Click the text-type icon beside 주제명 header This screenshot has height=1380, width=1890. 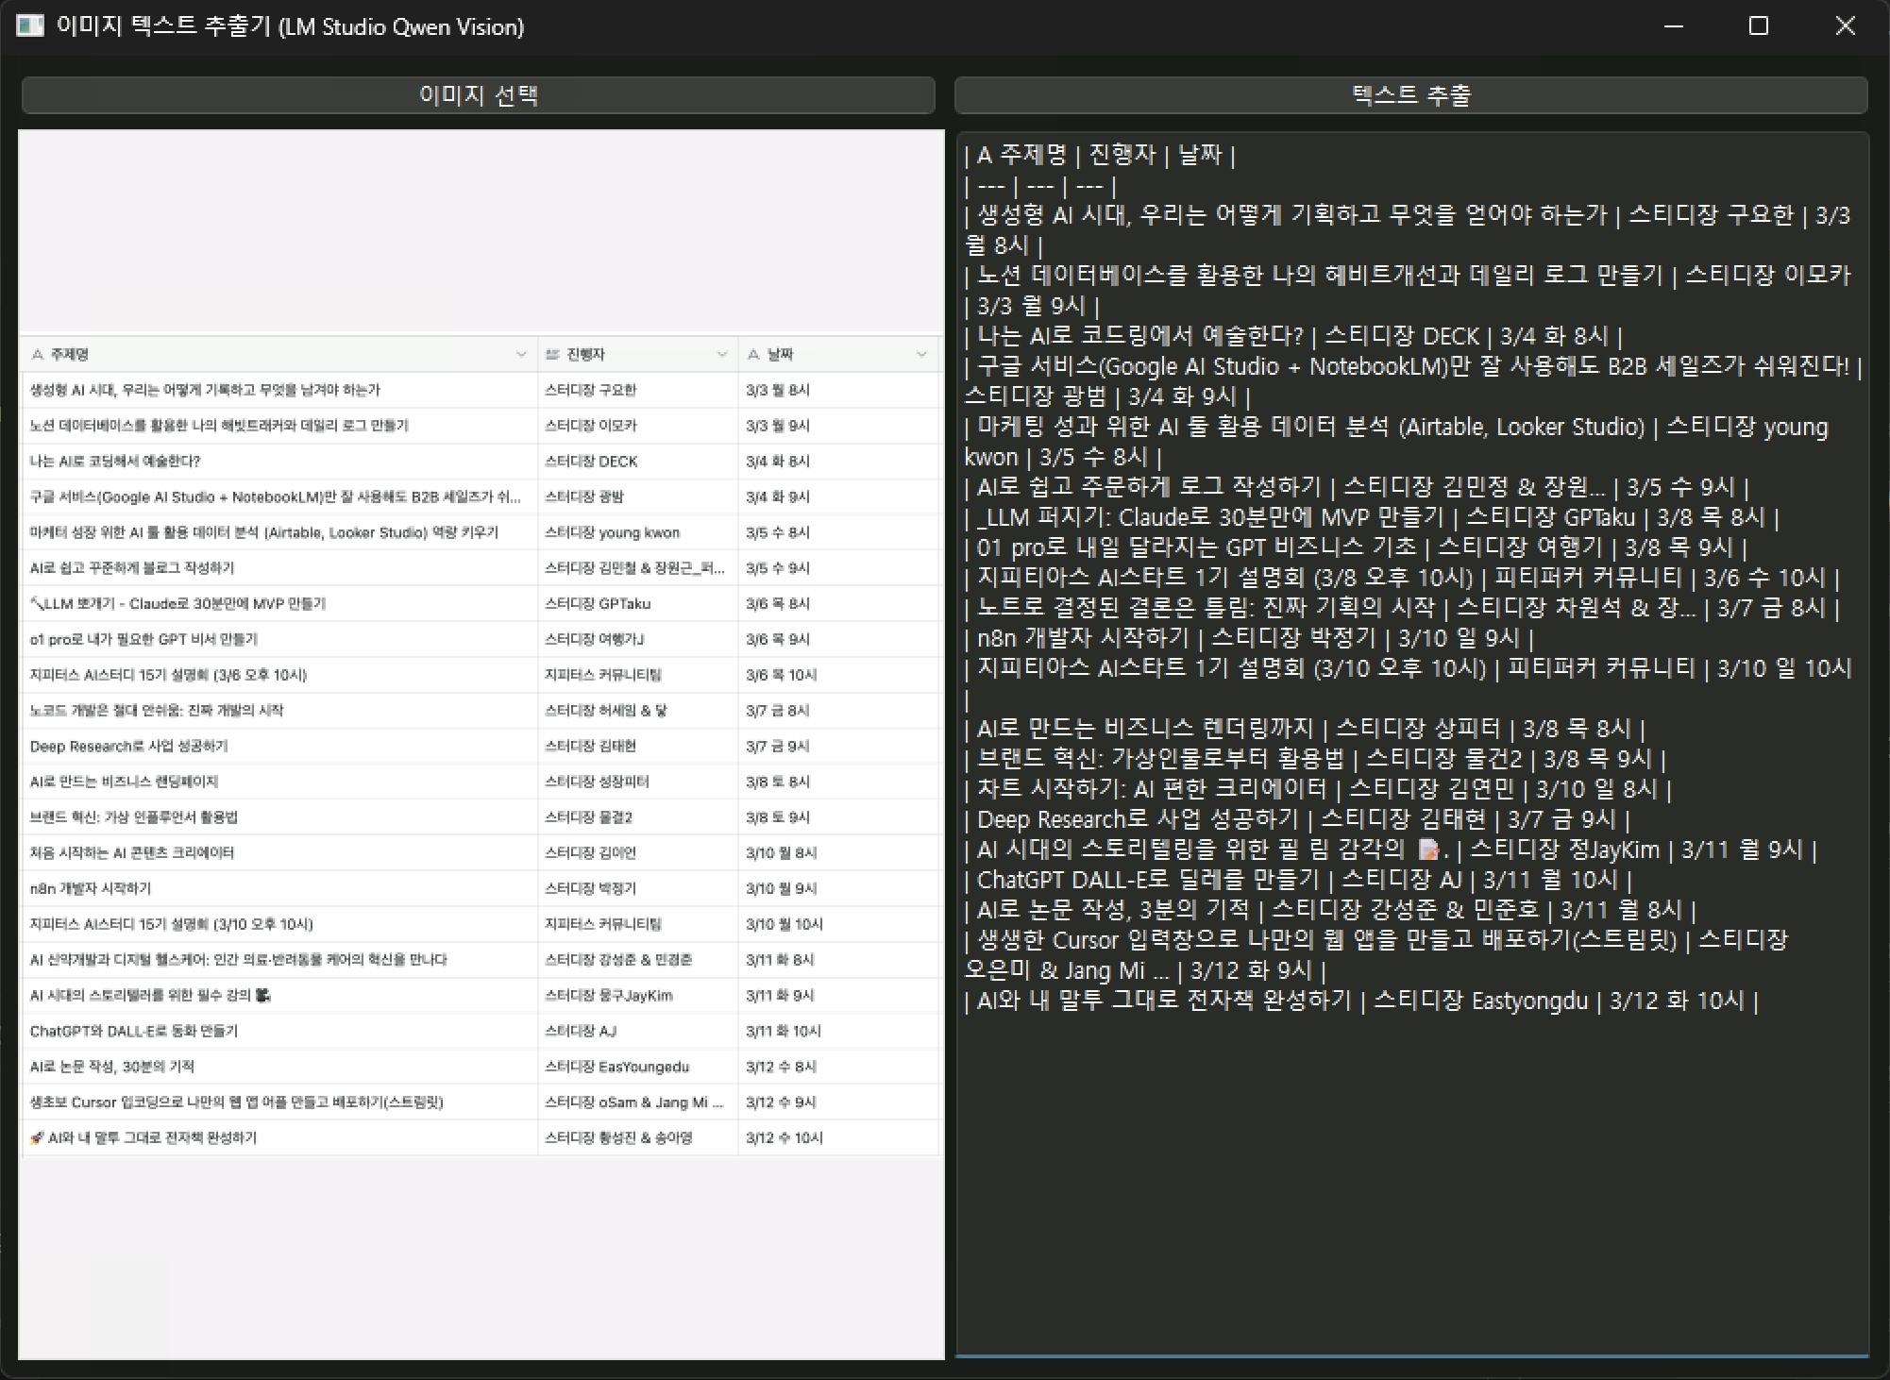tap(38, 355)
